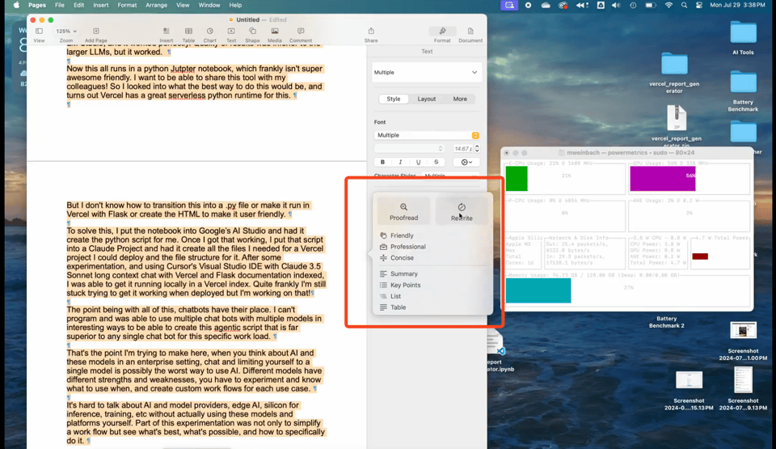Open the 125% zoom dropdown

[x=66, y=32]
